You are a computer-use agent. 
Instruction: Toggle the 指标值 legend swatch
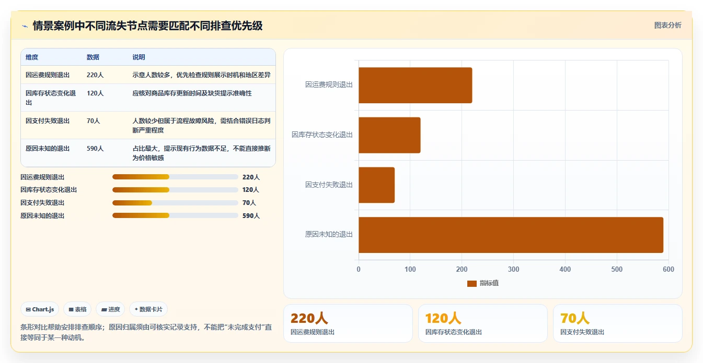tap(472, 283)
